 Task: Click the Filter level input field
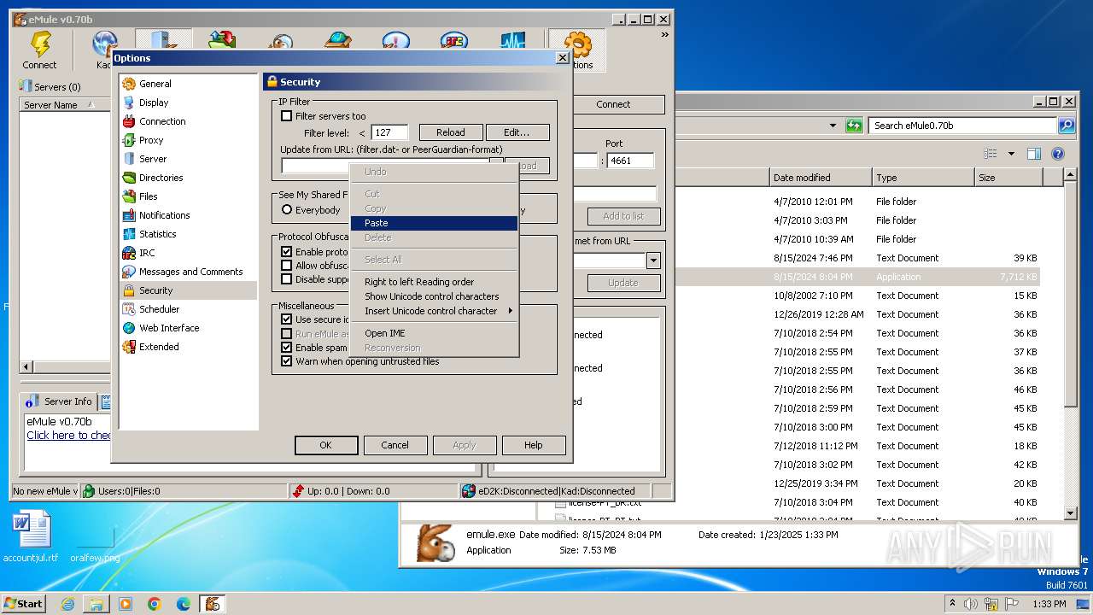389,132
